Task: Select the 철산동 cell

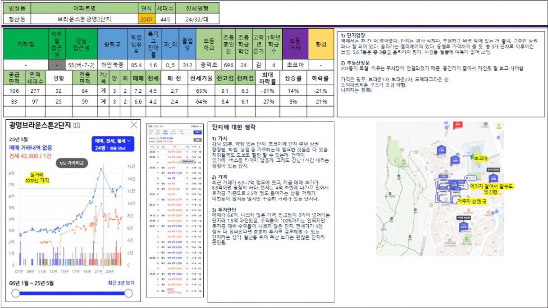Action: pyautogui.click(x=17, y=19)
